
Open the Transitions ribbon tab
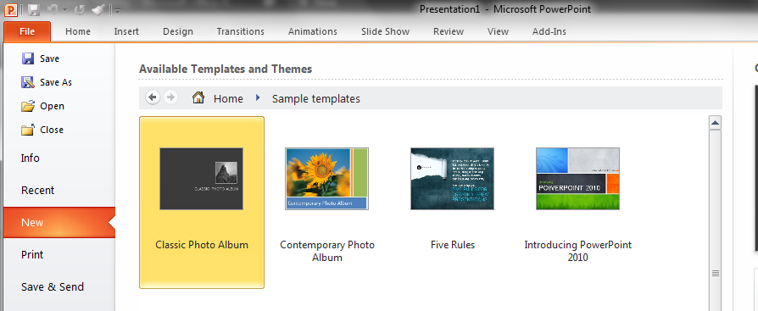coord(240,31)
